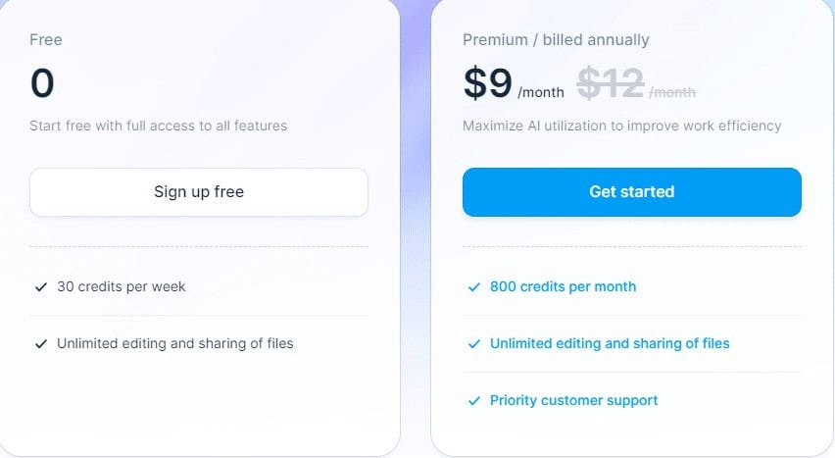
Task: Click checkmark beside 800 credits per month
Action: pos(474,286)
